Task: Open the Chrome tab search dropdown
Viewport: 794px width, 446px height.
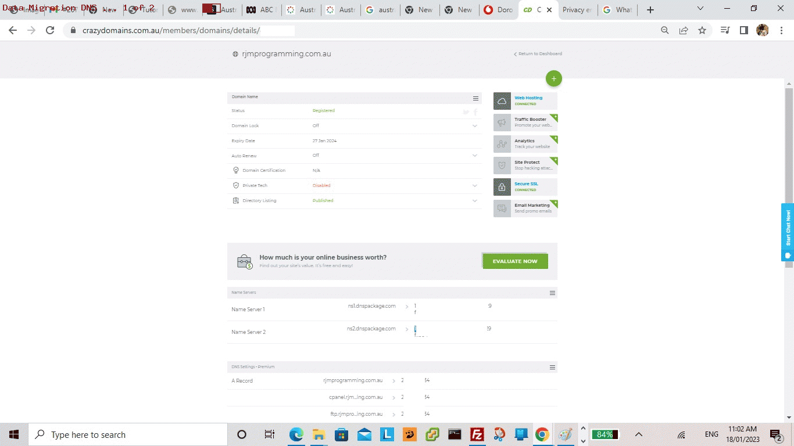Action: coord(700,9)
